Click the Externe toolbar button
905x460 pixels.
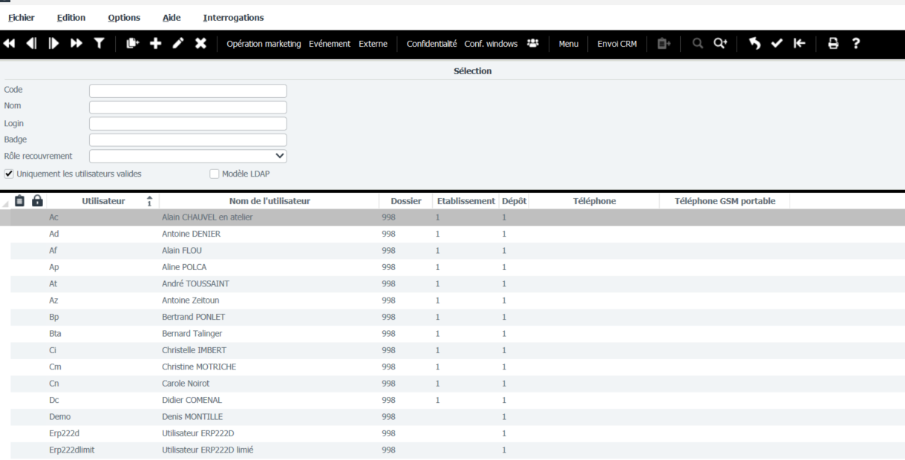(x=373, y=44)
